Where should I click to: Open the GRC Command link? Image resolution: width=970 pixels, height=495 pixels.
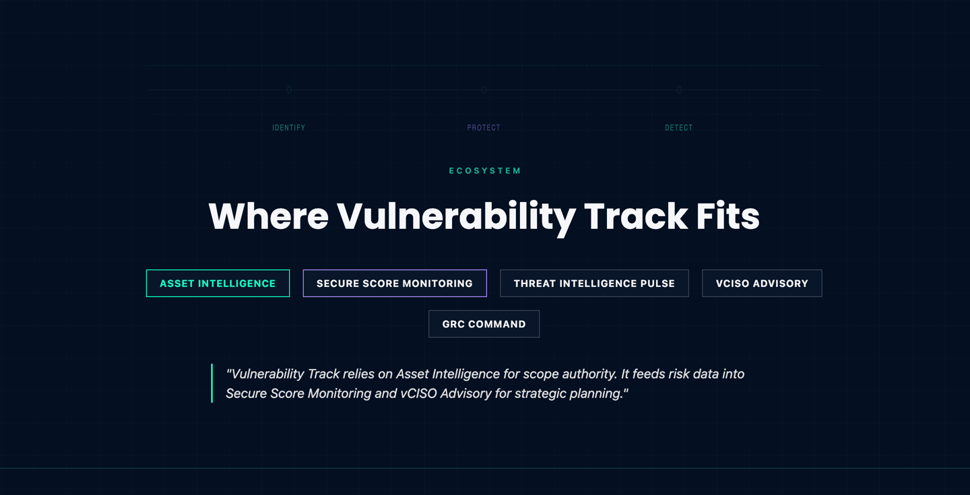[x=484, y=324]
